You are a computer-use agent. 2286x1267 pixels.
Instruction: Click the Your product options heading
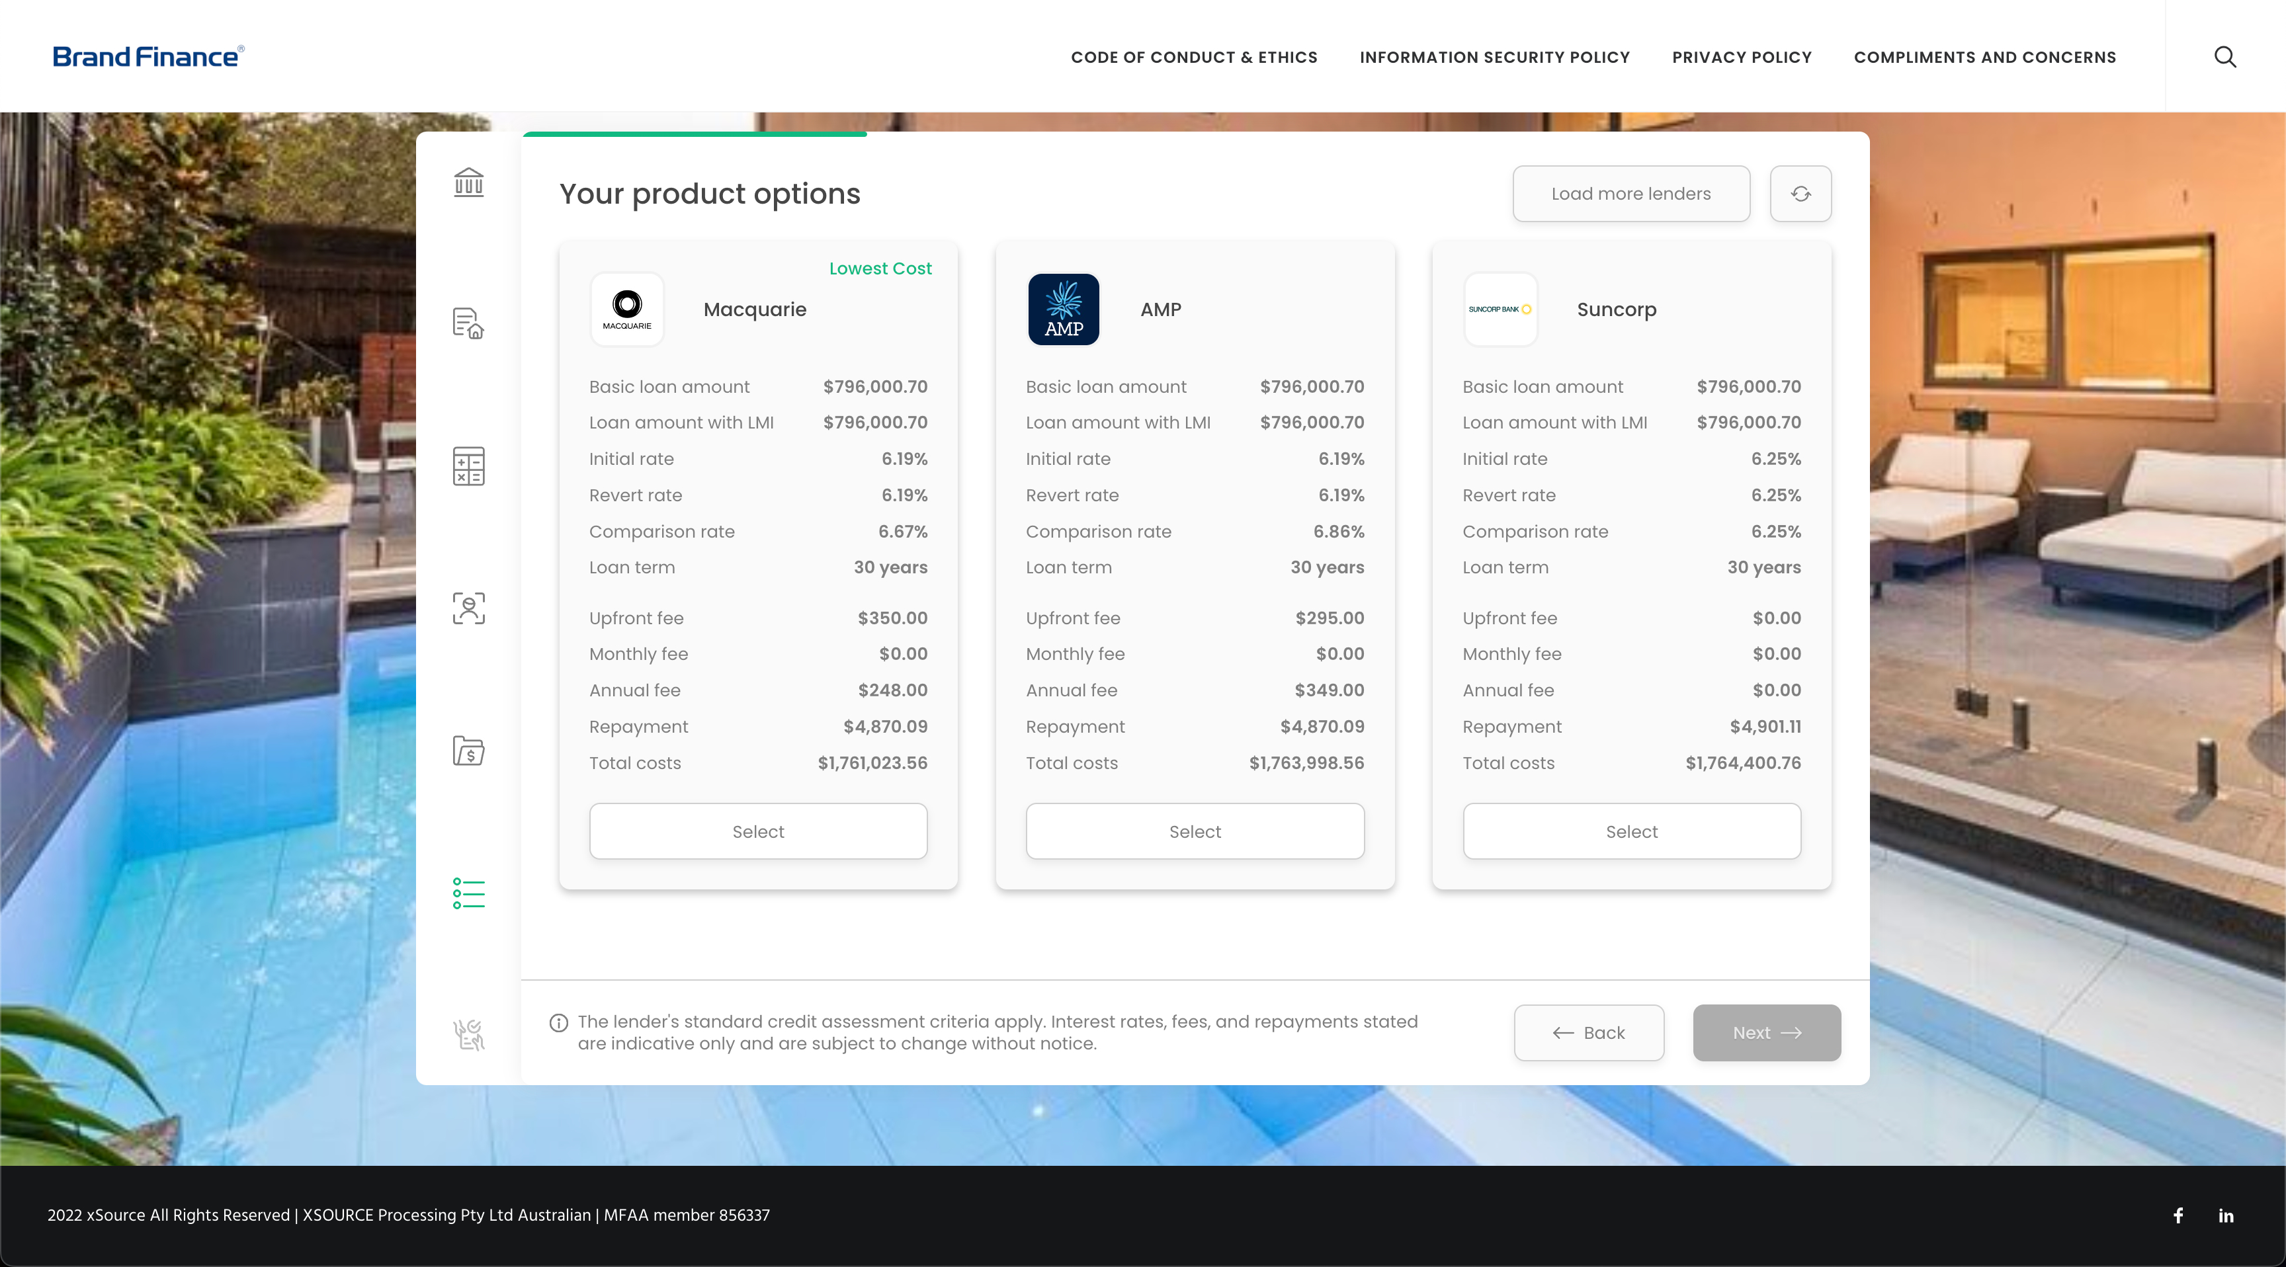click(x=710, y=193)
